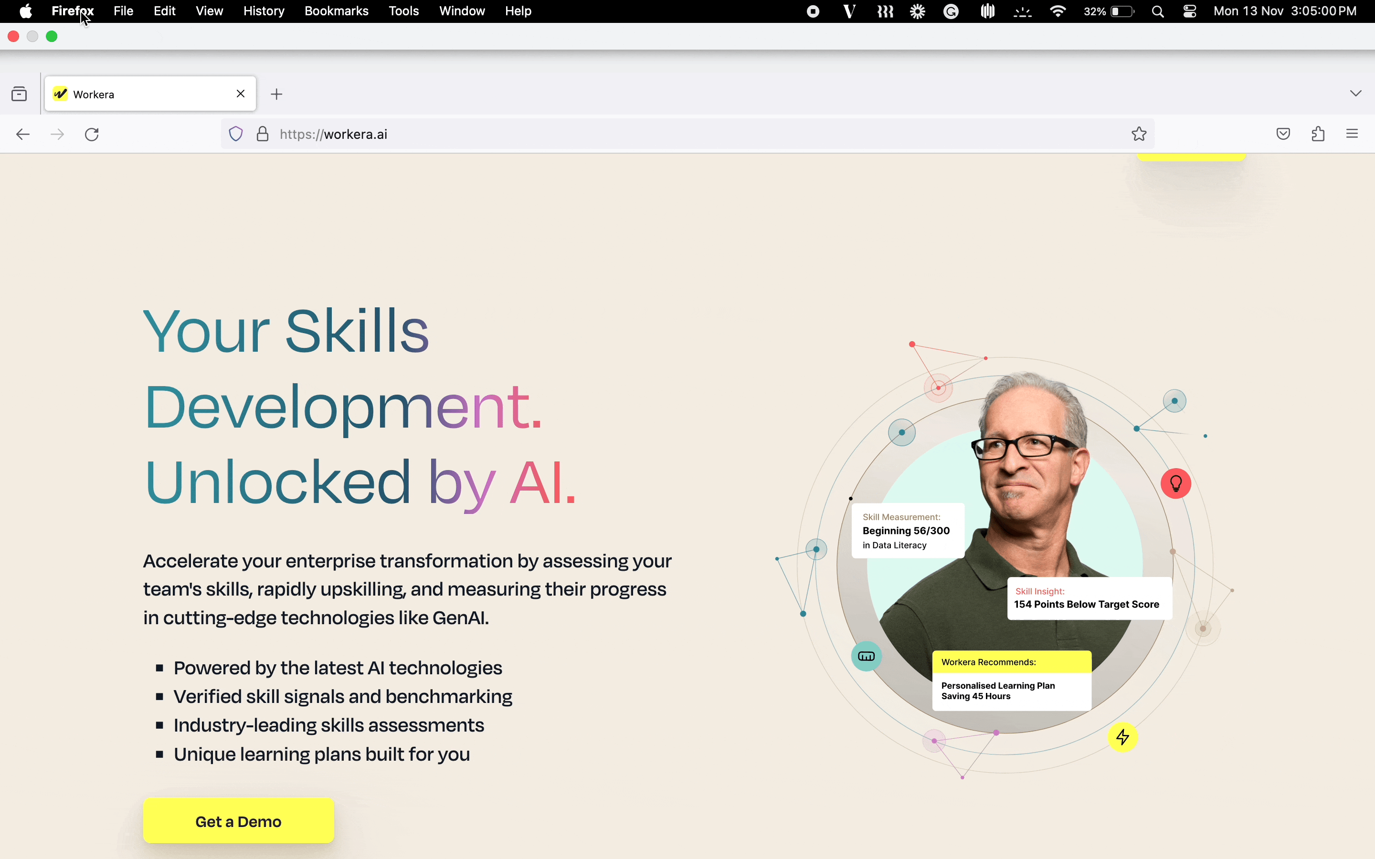Viewport: 1375px width, 859px height.
Task: Click the red lightbulb icon
Action: (x=1176, y=483)
